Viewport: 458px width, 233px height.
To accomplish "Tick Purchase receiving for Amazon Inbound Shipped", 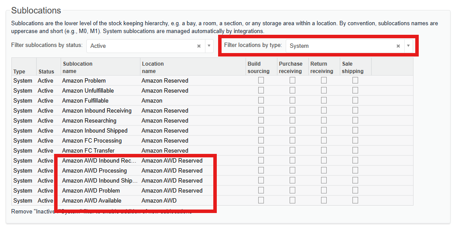I will 292,130.
